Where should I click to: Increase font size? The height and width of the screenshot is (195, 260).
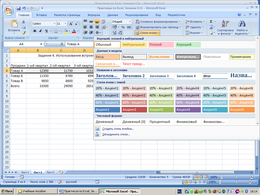click(71, 24)
